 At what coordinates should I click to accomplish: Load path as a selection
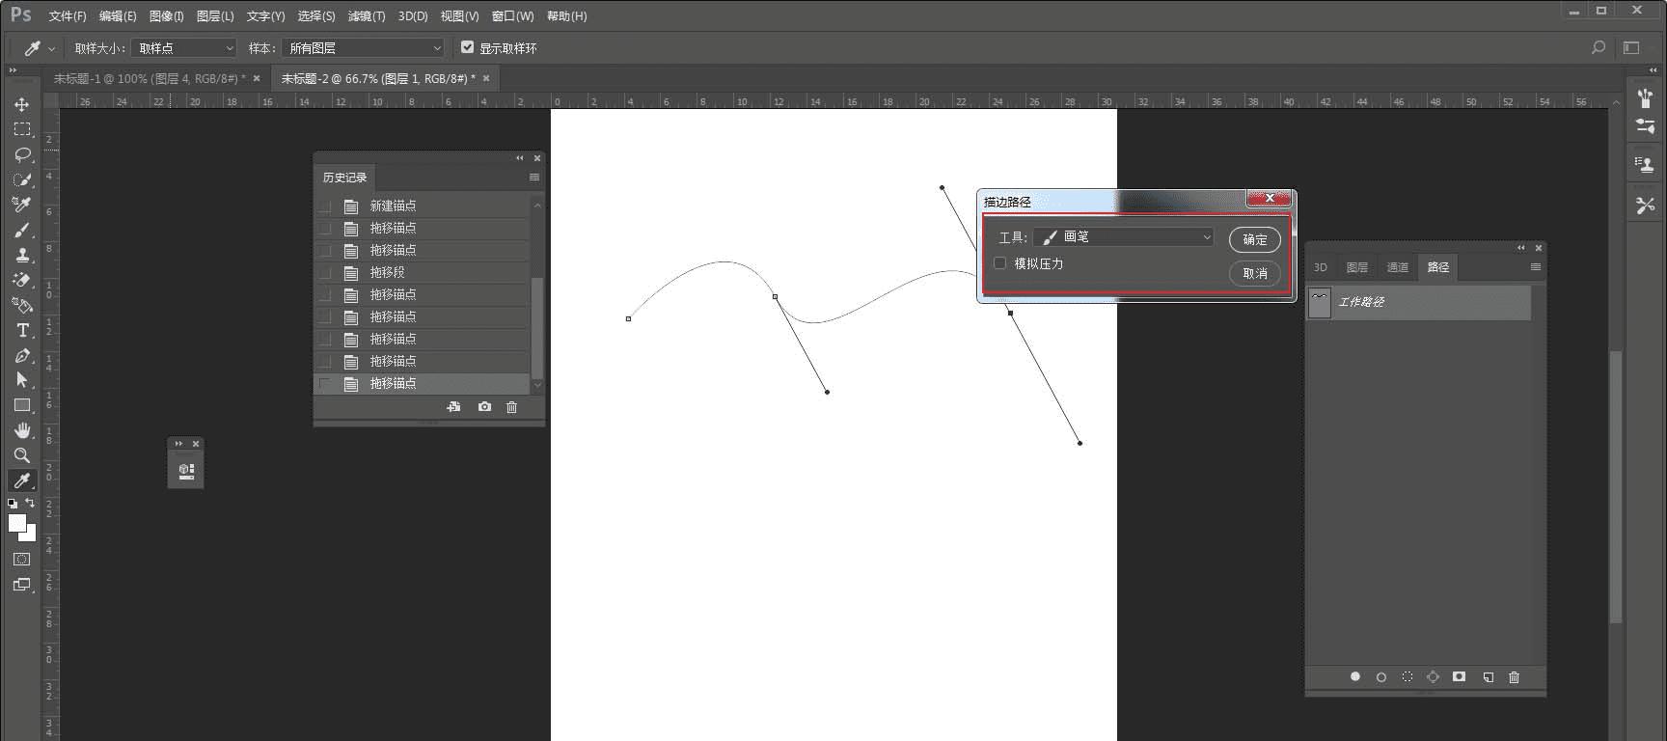[x=1407, y=677]
